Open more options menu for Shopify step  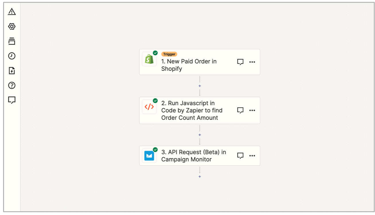pos(252,62)
